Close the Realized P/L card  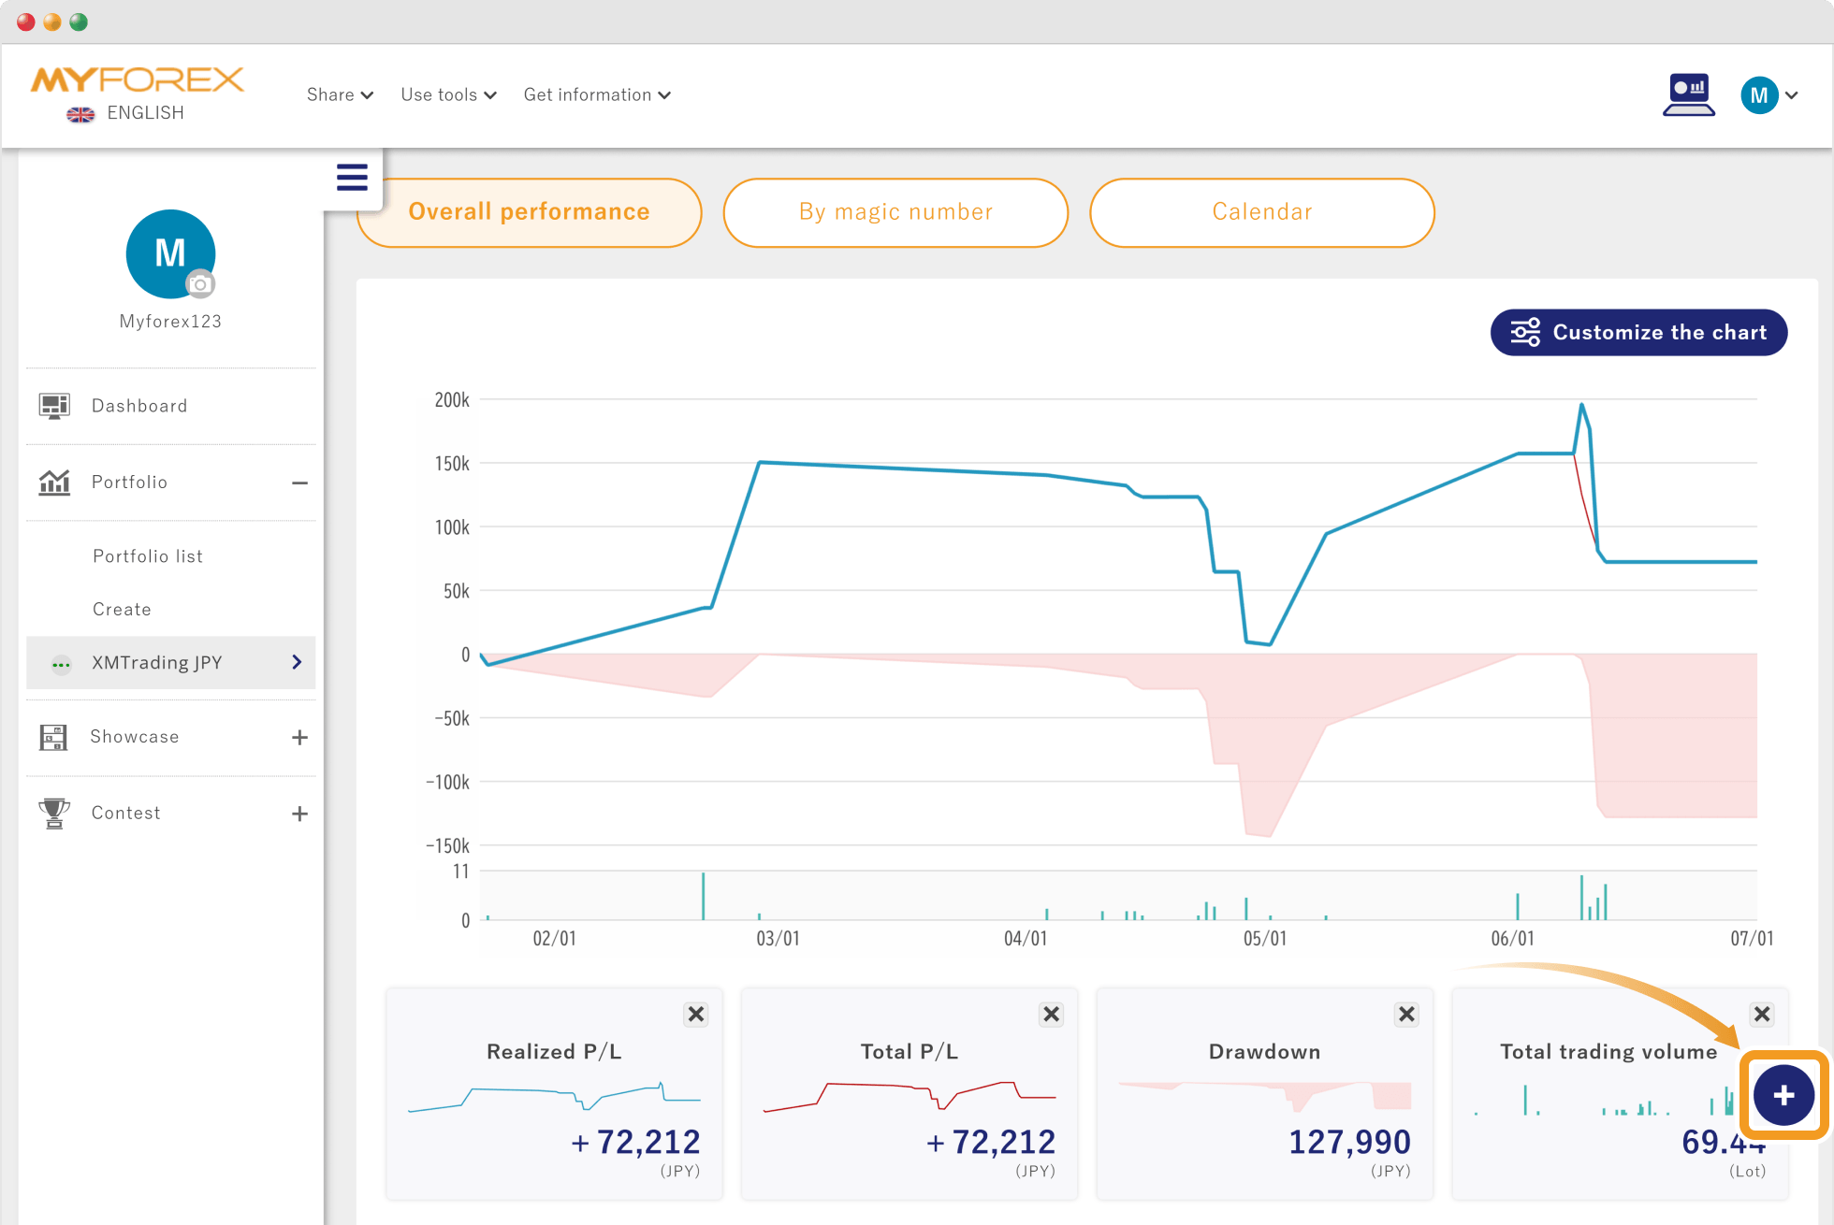pyautogui.click(x=696, y=1015)
